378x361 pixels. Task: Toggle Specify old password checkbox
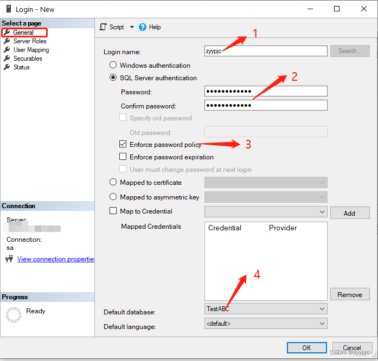pos(123,118)
